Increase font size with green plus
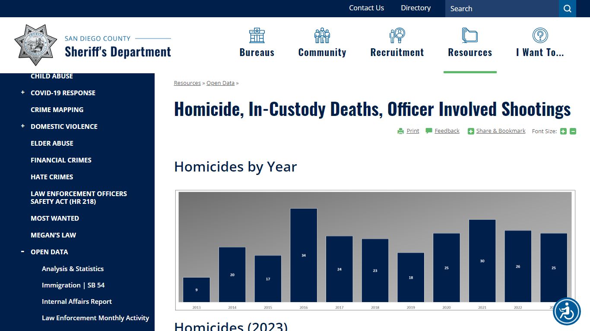Image resolution: width=590 pixels, height=331 pixels. (x=563, y=131)
